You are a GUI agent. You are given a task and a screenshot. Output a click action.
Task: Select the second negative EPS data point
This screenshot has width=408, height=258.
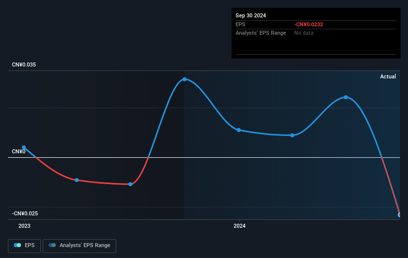pyautogui.click(x=77, y=180)
